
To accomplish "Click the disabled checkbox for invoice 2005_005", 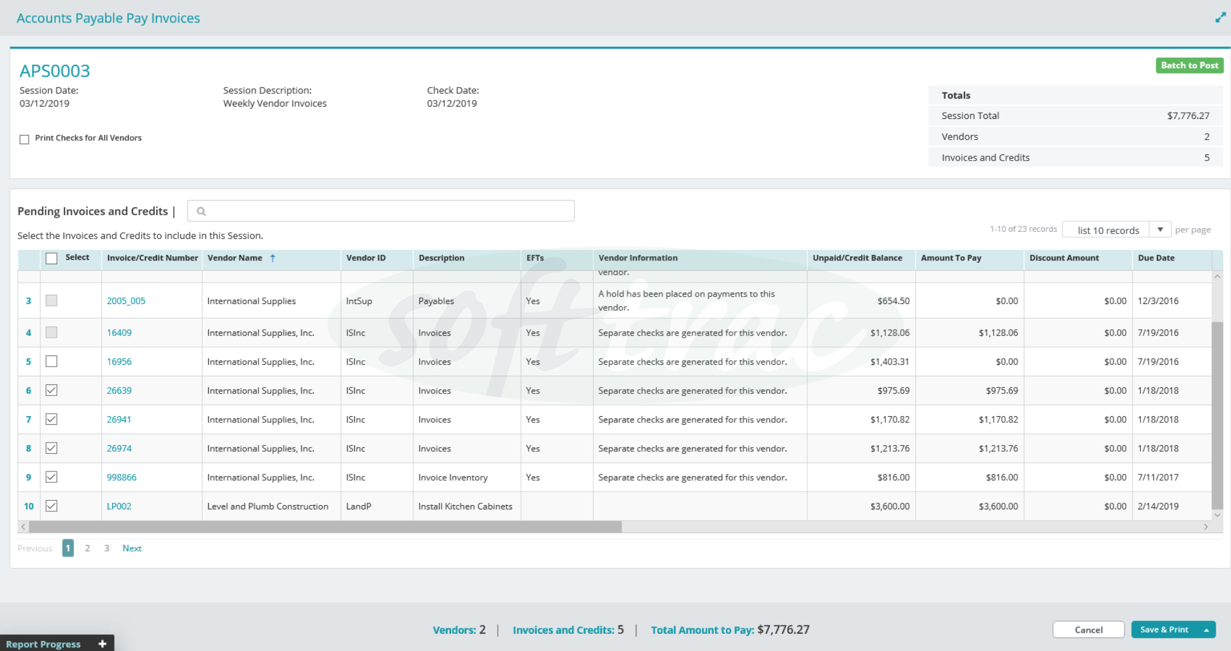I will (x=51, y=300).
